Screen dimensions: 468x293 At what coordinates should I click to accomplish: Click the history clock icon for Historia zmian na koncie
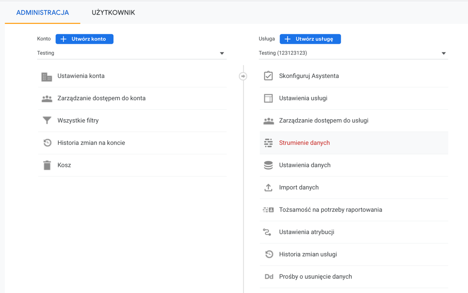47,143
